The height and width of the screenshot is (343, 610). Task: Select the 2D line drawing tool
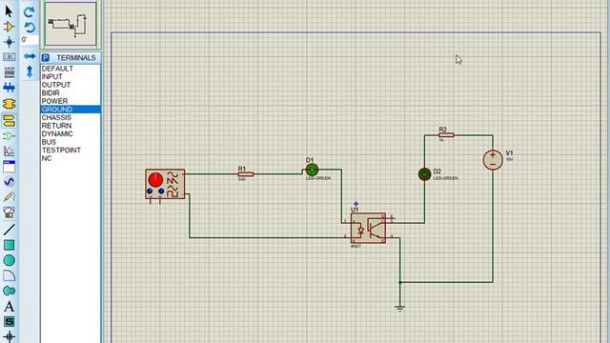[9, 230]
